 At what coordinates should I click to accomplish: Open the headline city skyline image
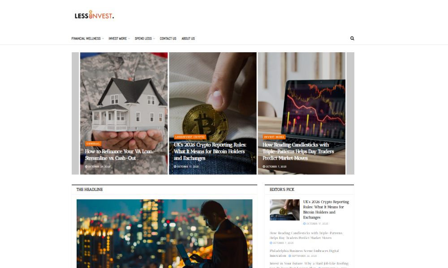pyautogui.click(x=164, y=234)
